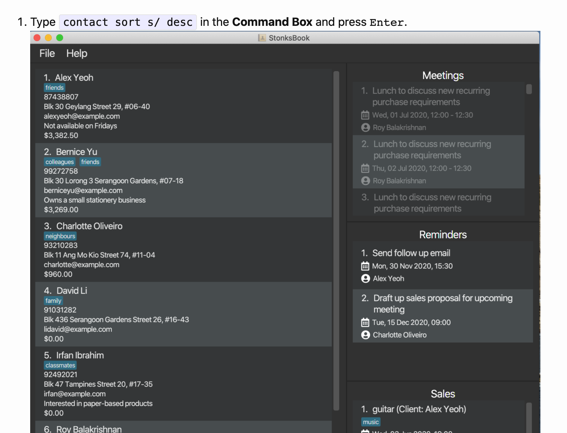Select contact David Li name
The image size is (567, 433).
click(72, 291)
